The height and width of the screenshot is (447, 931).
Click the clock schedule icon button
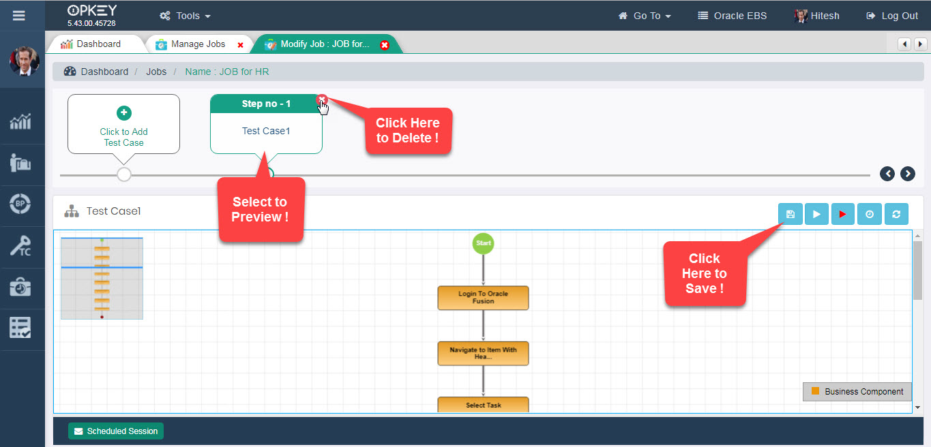870,214
